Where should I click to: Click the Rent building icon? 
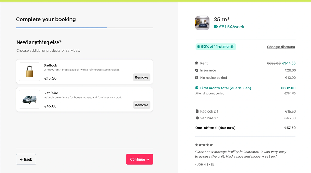coord(197,63)
